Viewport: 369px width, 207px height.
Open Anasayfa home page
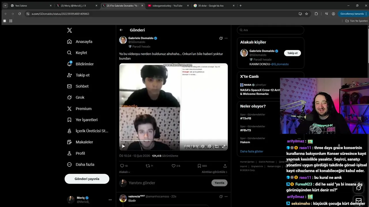(x=80, y=42)
